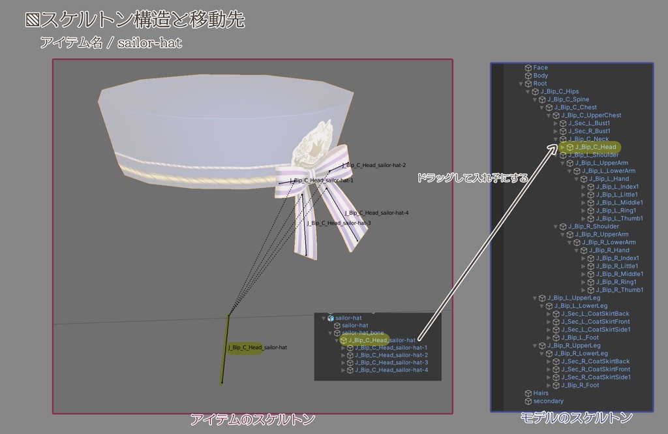Image resolution: width=668 pixels, height=434 pixels.
Task: Click the J_Bip_C_Chest cube icon
Action: coord(549,108)
